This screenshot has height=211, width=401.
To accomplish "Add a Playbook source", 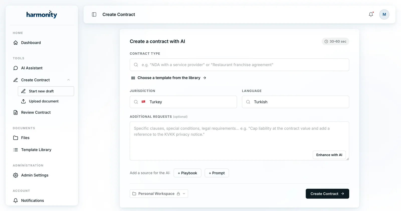I will [187, 173].
